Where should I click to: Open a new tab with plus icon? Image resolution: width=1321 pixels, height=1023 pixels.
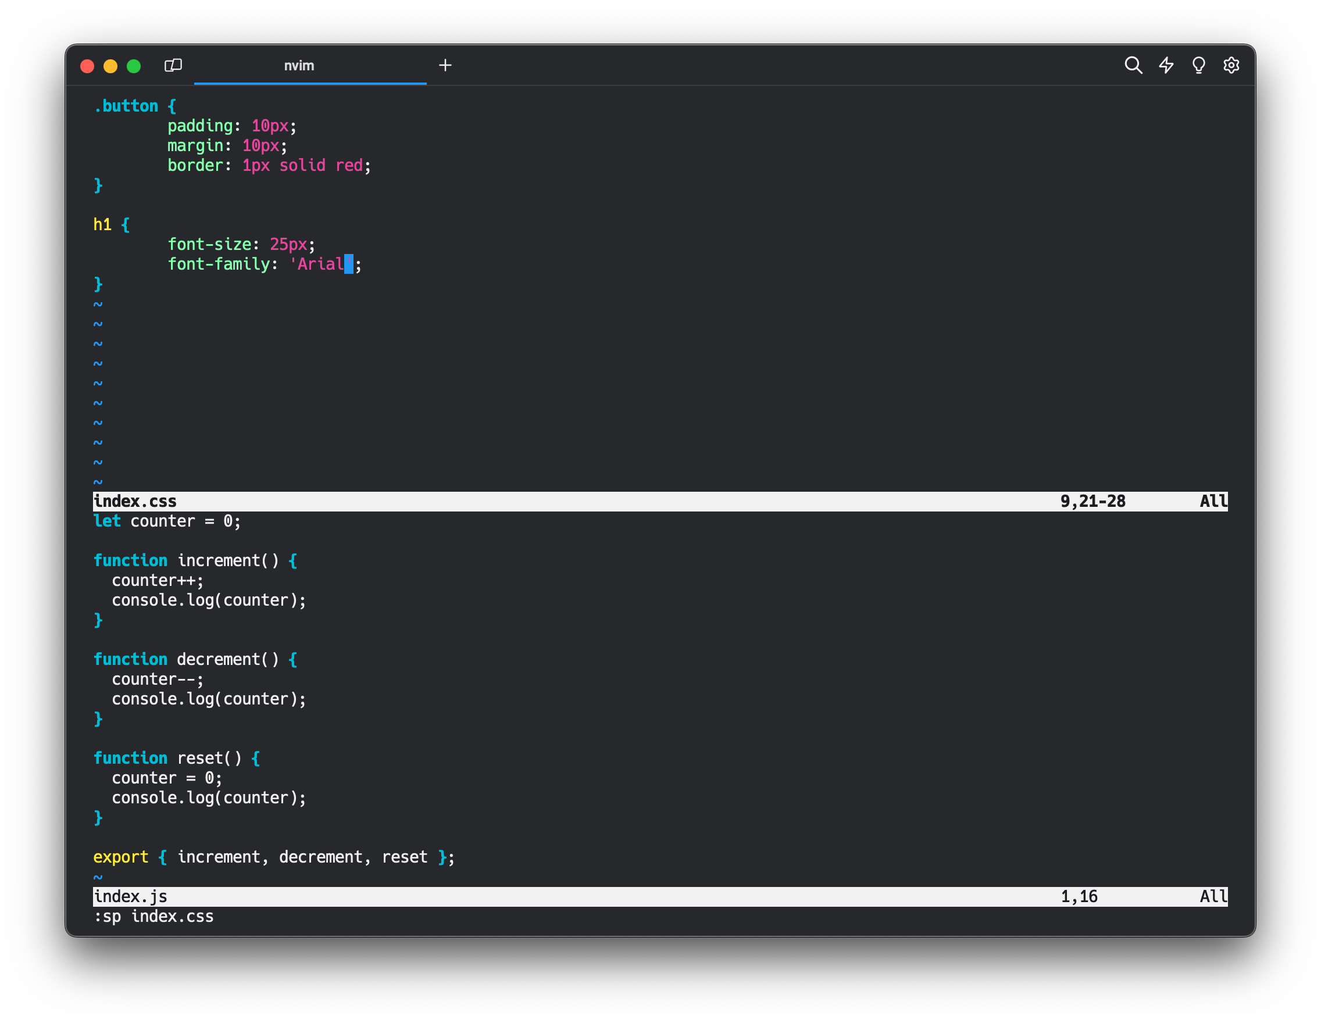pos(445,65)
